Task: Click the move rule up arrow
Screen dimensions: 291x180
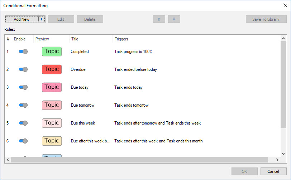Action: 159,19
